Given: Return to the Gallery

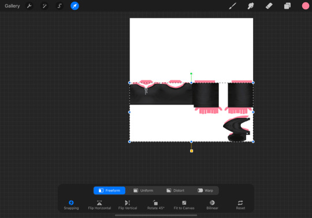Looking at the screenshot, I should (x=12, y=6).
